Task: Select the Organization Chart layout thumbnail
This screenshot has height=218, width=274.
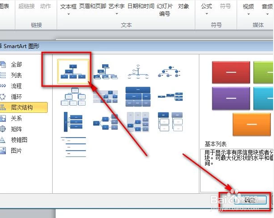Action: pos(73,71)
